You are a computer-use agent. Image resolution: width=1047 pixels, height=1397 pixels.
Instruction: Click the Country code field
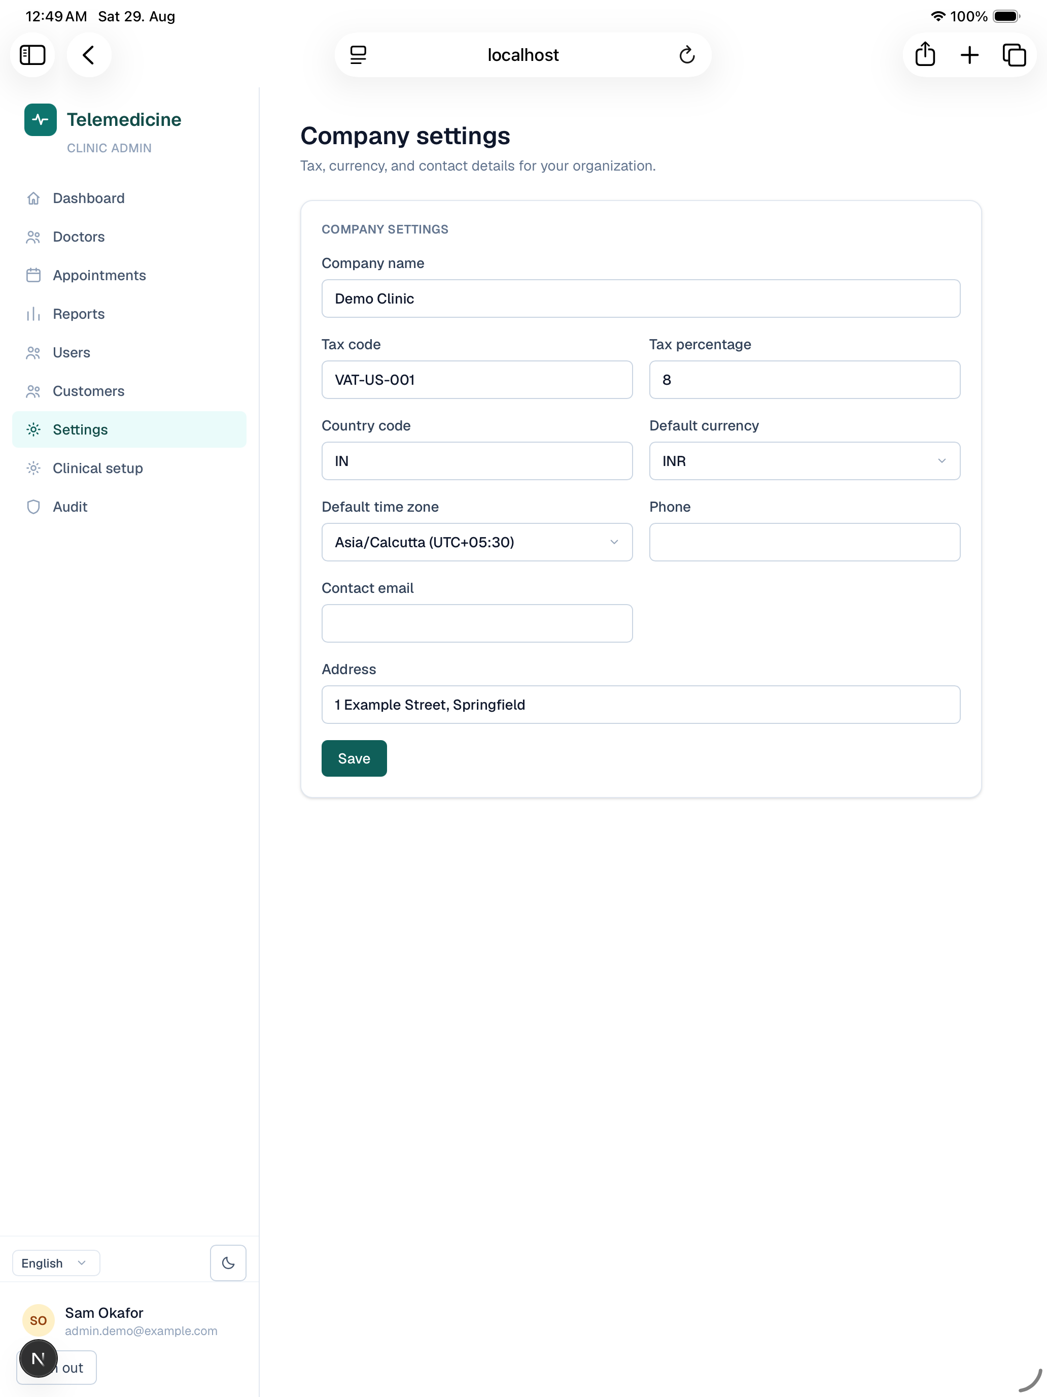point(477,461)
